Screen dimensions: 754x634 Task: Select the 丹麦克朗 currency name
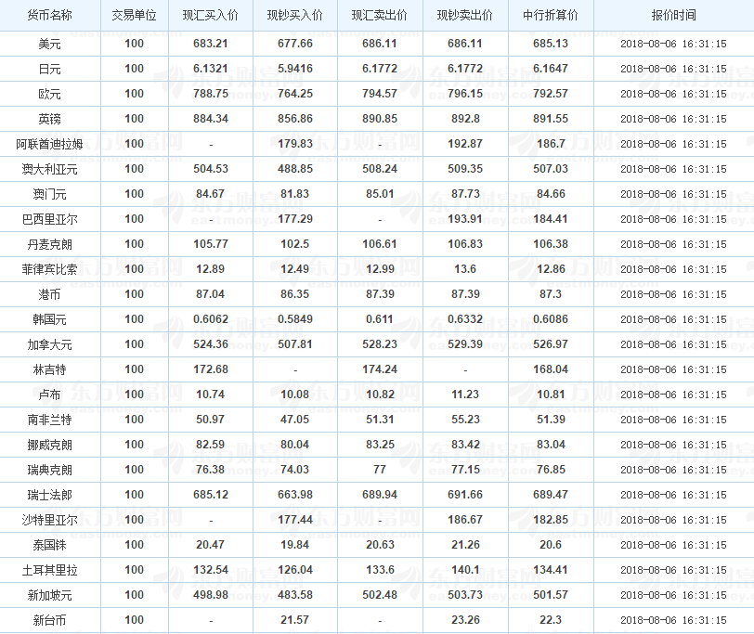click(x=50, y=244)
